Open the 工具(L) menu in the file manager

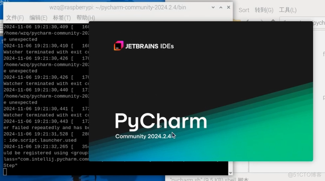point(288,10)
